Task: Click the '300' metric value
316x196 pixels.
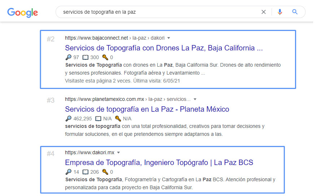Action: 95,58
